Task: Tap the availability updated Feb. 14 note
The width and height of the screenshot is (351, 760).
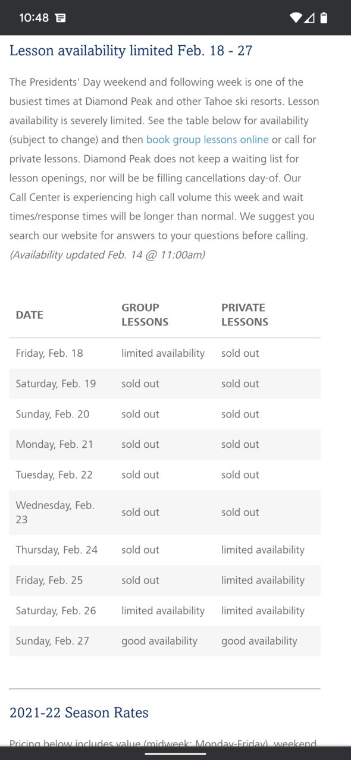Action: 107,255
